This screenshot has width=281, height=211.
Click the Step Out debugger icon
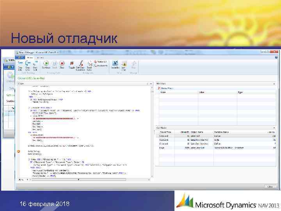click(35, 65)
